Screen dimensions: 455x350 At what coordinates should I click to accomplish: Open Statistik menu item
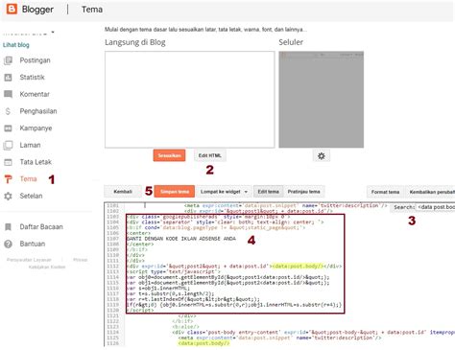(32, 78)
